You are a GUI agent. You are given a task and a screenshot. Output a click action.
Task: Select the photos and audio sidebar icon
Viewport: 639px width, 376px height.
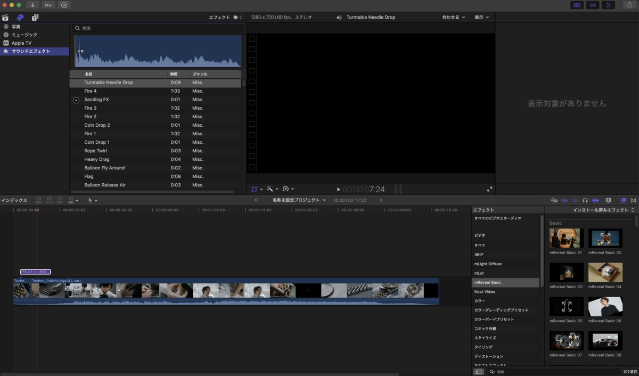coord(20,18)
